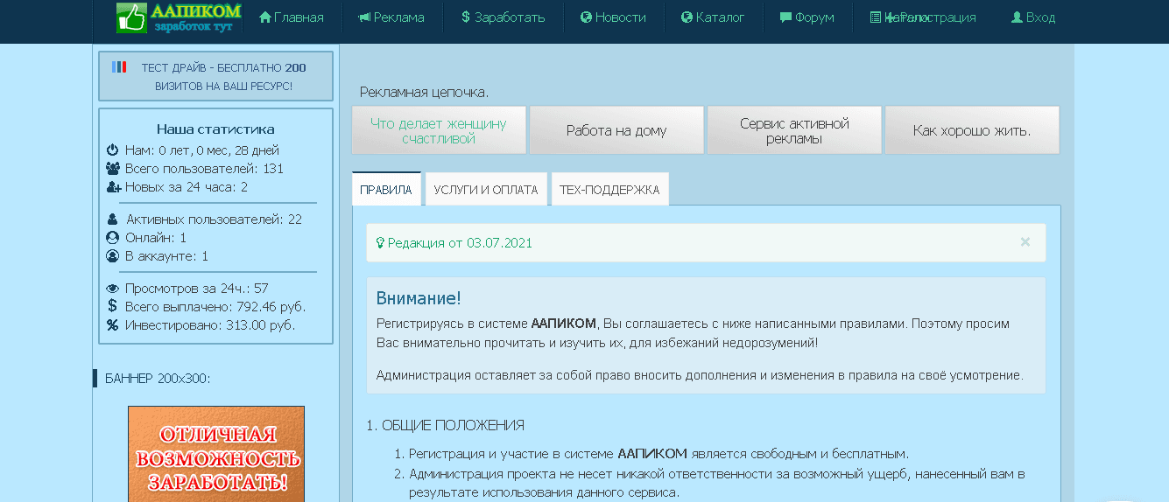Switch to the ТЕХ-ПОДДЕРЖКА tab

point(609,189)
